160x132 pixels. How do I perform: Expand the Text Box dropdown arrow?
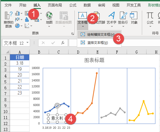[x=83, y=27]
